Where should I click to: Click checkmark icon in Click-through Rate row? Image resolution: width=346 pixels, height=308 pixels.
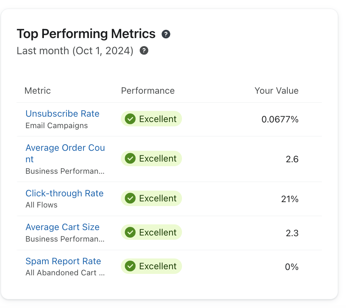tap(130, 198)
